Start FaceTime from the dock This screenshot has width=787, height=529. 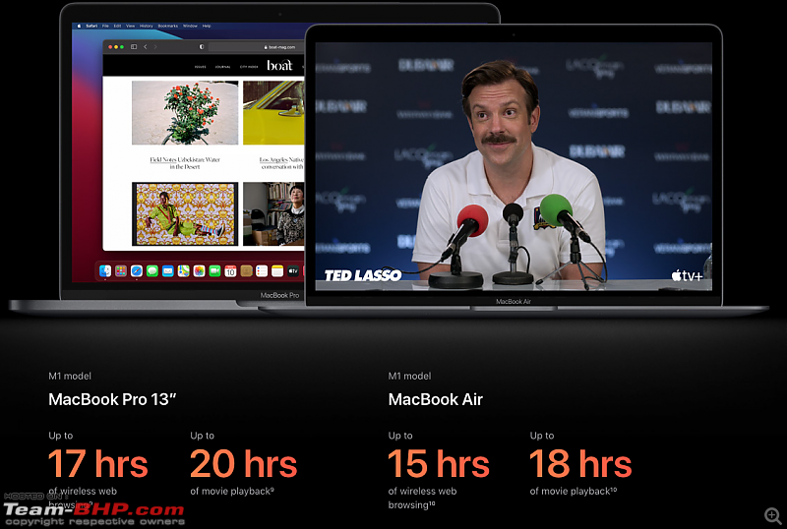[214, 271]
